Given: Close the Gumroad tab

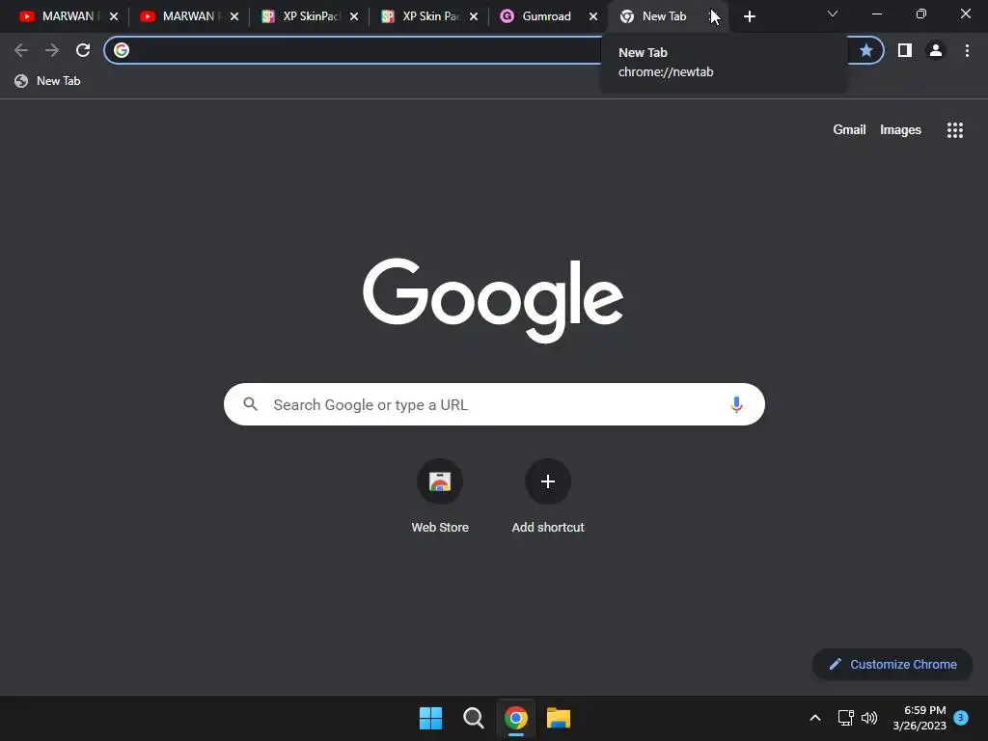Looking at the screenshot, I should coord(593,17).
